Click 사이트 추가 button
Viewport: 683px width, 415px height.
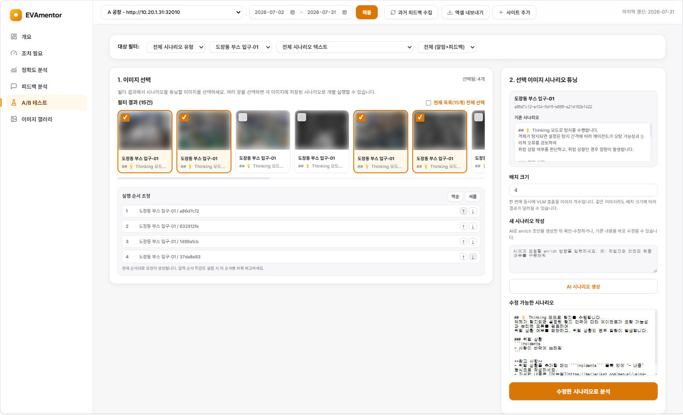[514, 12]
